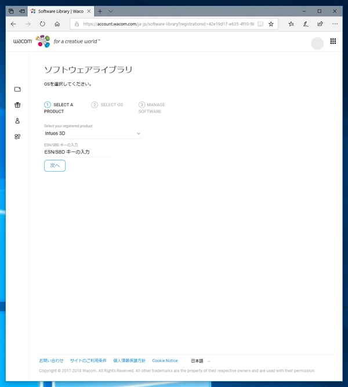The image size is (348, 387).
Task: Open the tab overview icon
Action: coord(11,11)
